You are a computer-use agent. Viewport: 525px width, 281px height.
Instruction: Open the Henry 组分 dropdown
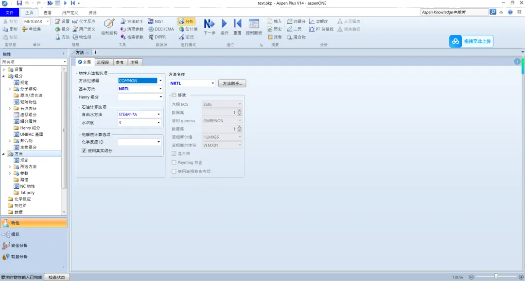pyautogui.click(x=160, y=97)
